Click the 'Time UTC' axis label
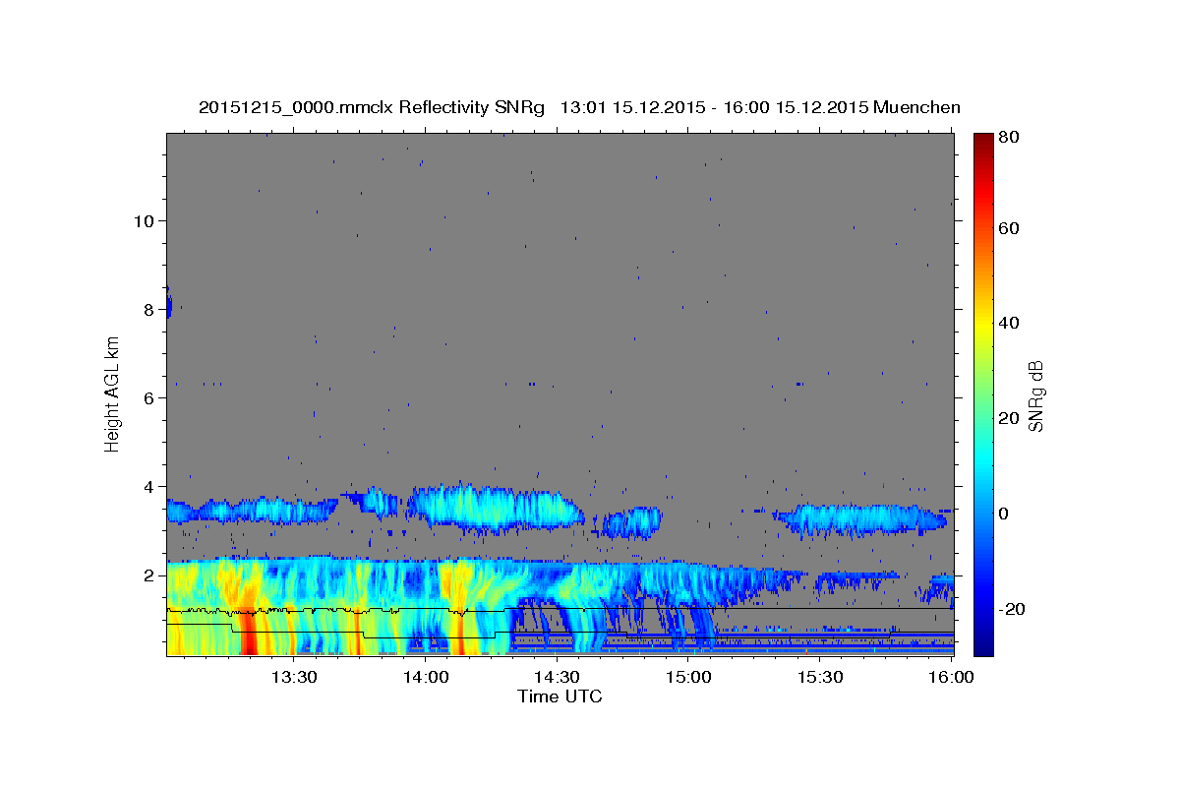This screenshot has height=787, width=1180. 560,696
